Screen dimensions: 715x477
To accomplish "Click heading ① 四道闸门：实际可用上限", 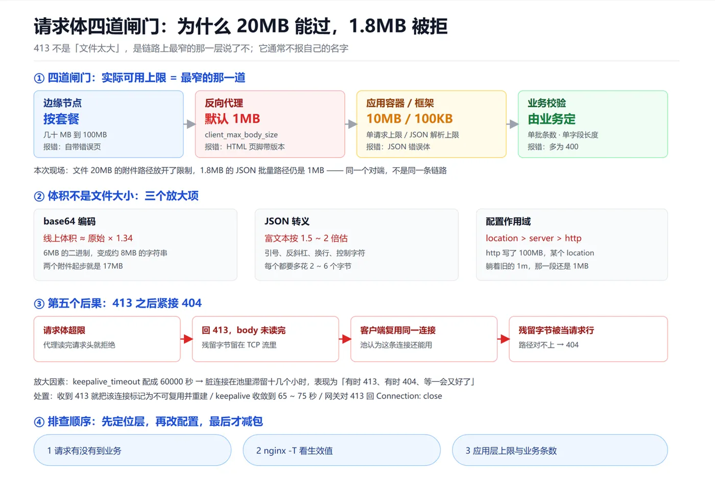I will click(x=139, y=78).
